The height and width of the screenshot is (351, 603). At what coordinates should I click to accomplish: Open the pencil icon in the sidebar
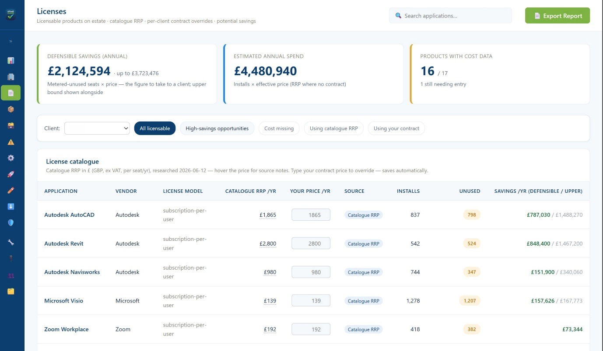(11, 191)
